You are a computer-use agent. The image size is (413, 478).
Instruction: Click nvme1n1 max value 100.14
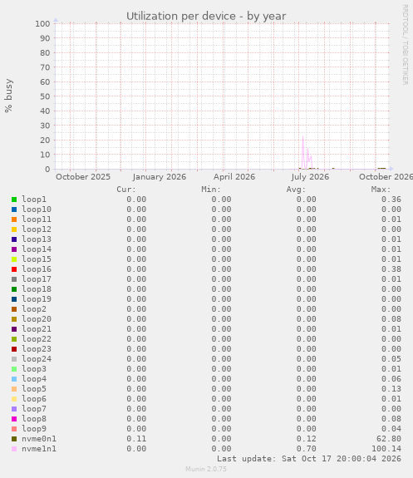[386, 449]
